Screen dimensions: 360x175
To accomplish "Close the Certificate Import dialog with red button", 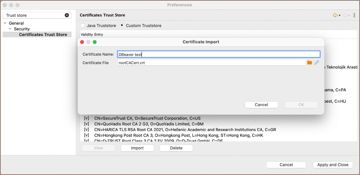I will click(82, 42).
